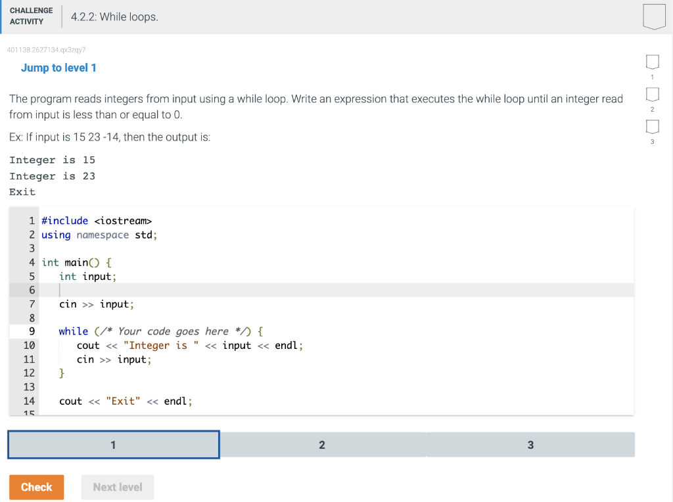Viewport: 673px width, 502px height.
Task: Click the activity ID '401138.2627134.qx3zqy7'
Action: pos(47,50)
